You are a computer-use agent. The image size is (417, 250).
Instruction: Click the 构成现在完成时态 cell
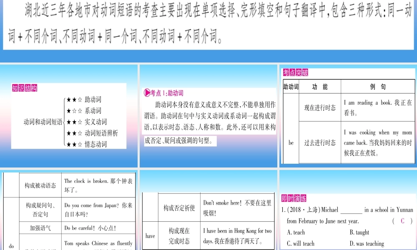[x=179, y=236]
